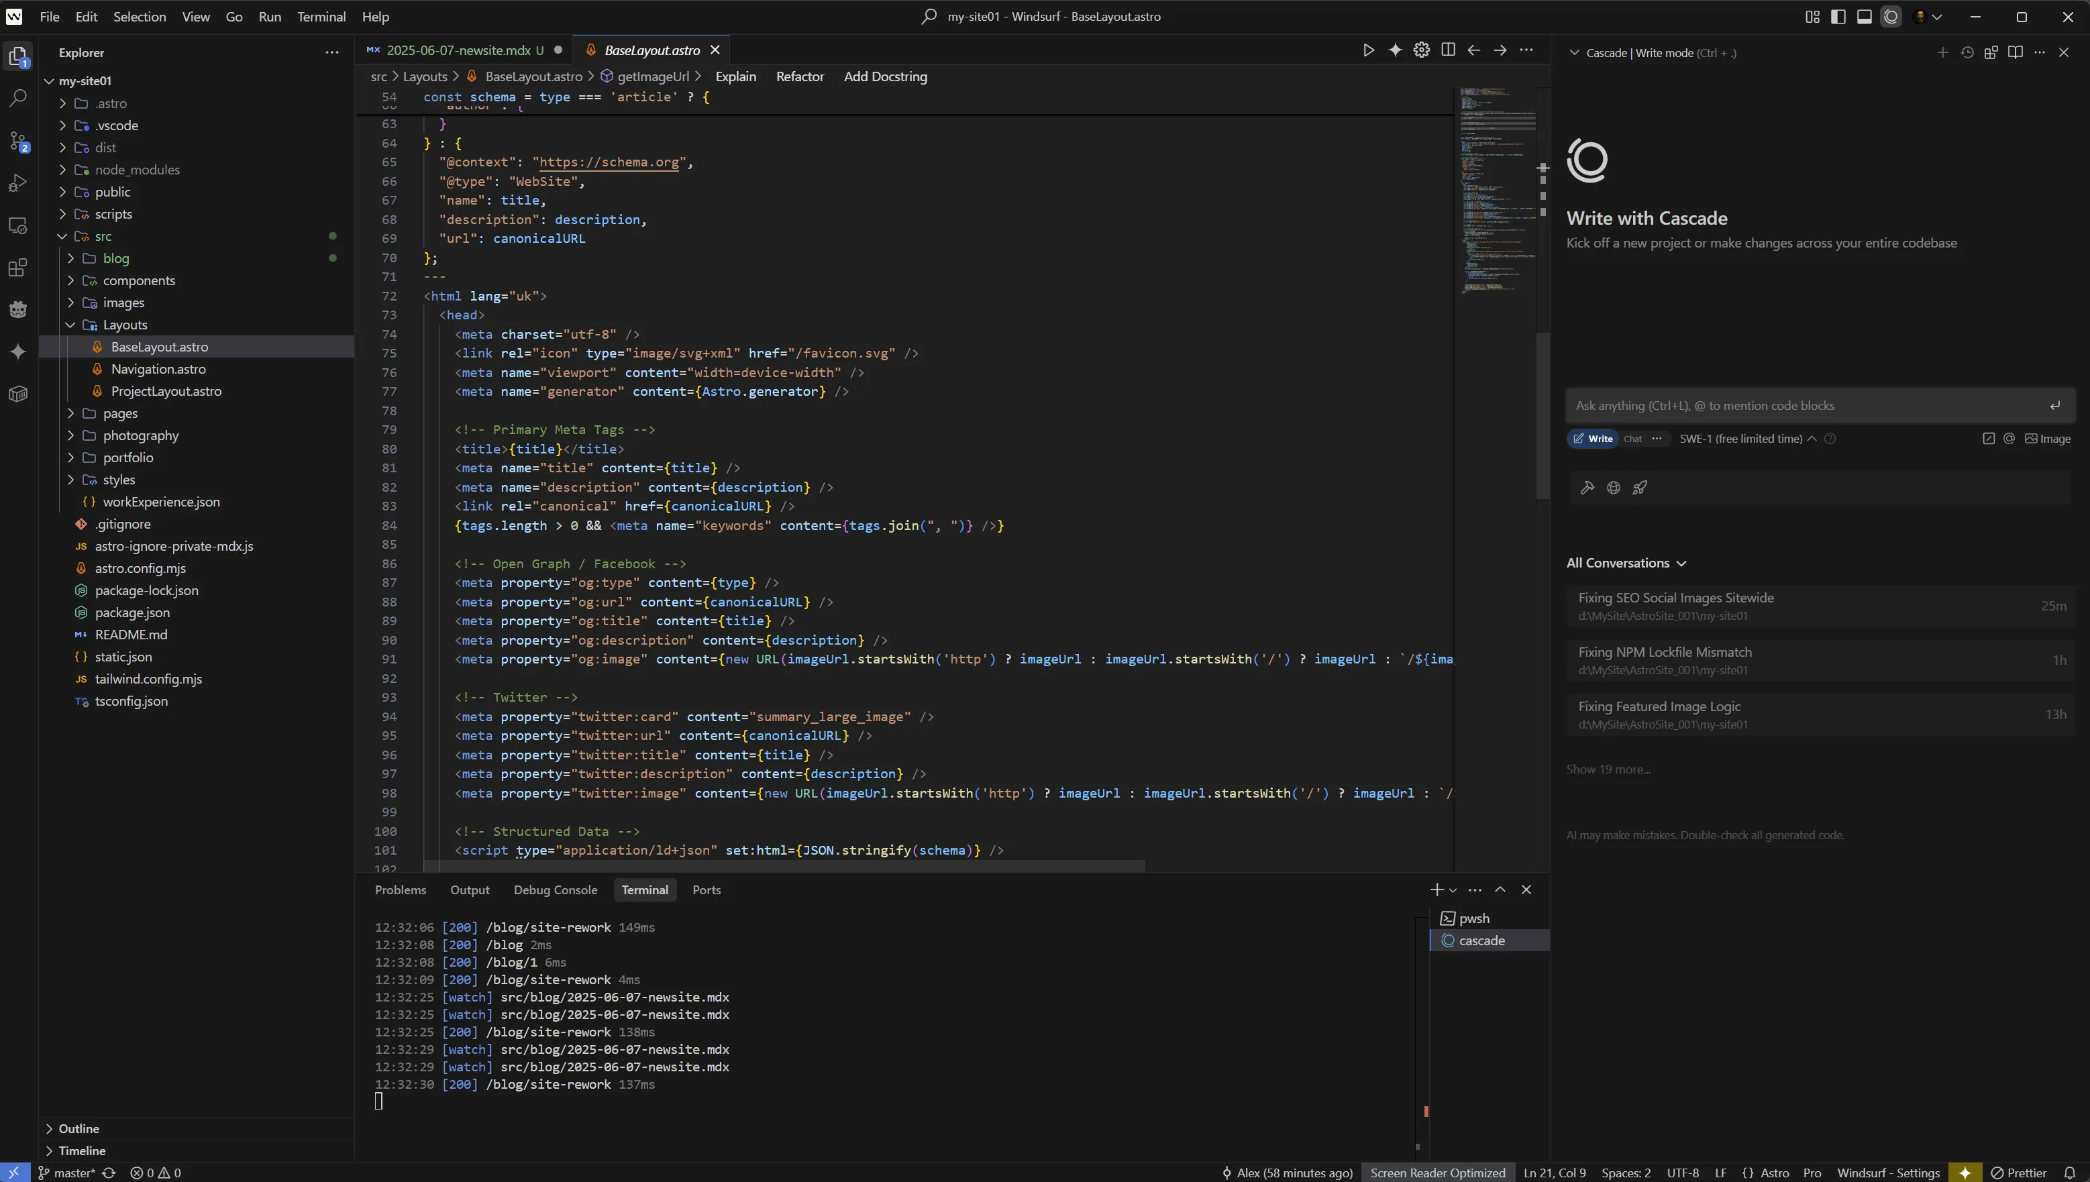This screenshot has height=1182, width=2090.
Task: Toggle Prettier formatter status item
Action: (2019, 1172)
